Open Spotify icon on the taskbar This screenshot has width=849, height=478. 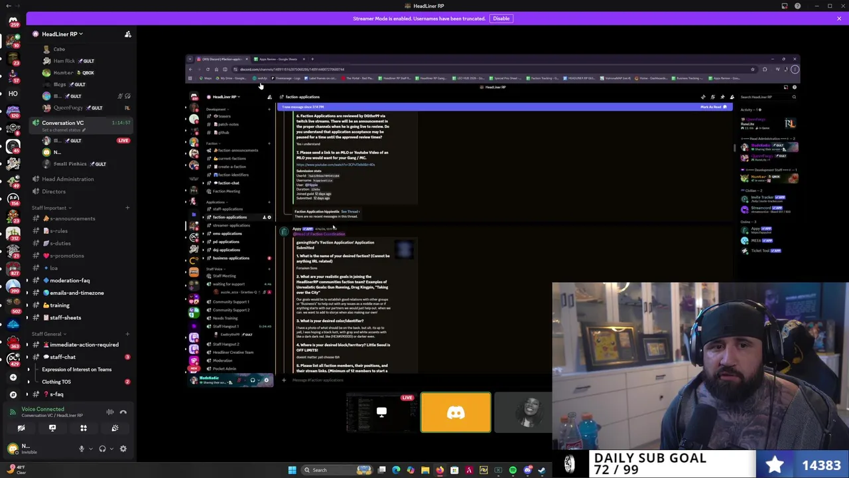(513, 470)
